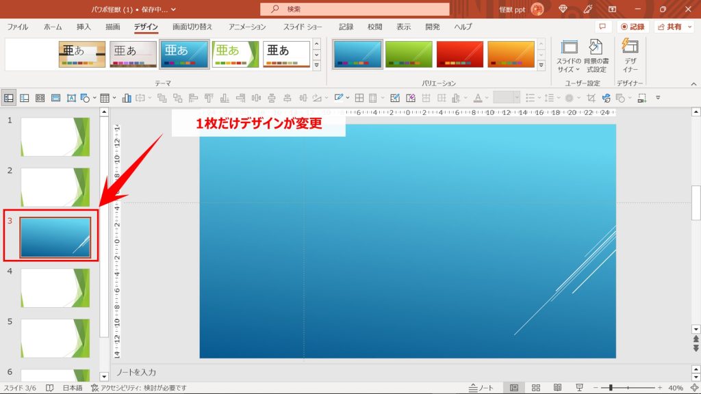Image resolution: width=701 pixels, height=394 pixels.
Task: Select the Crop icon in the toolbar
Action: point(591,98)
